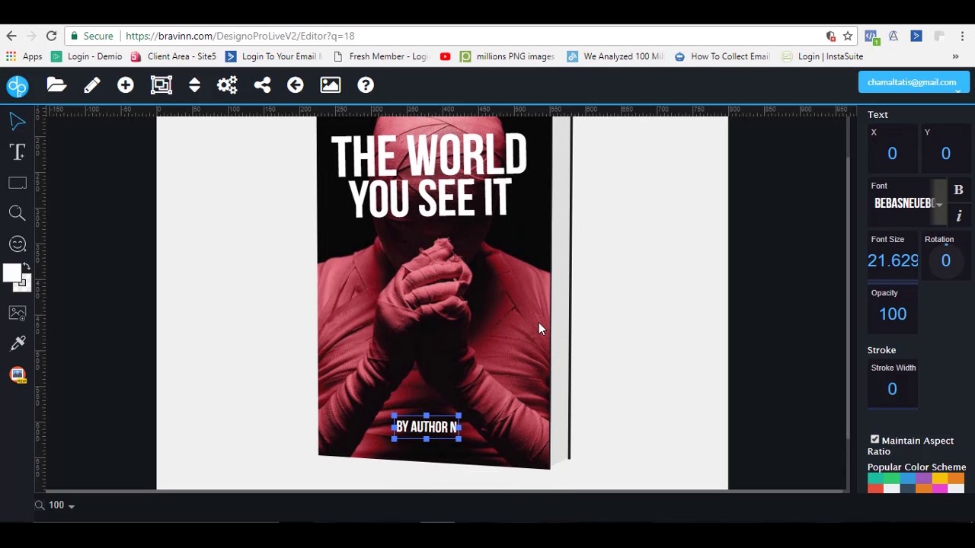The height and width of the screenshot is (548, 975).
Task: Click the X position input field
Action: (x=892, y=154)
